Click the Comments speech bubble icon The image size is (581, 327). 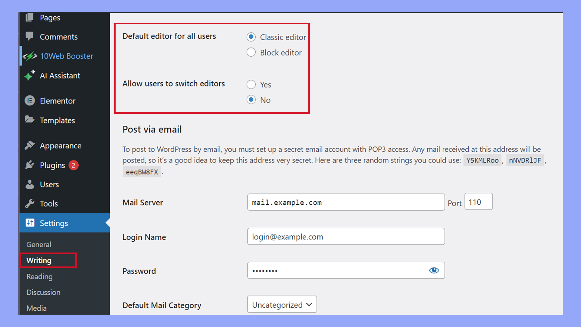pos(30,36)
